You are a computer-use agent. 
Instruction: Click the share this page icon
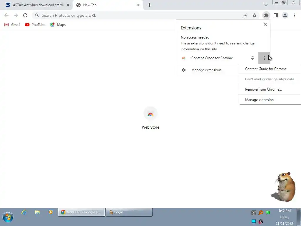(x=245, y=15)
